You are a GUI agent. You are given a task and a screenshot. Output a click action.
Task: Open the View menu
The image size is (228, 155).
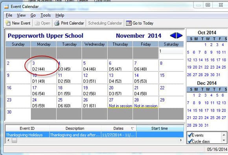[21, 15]
